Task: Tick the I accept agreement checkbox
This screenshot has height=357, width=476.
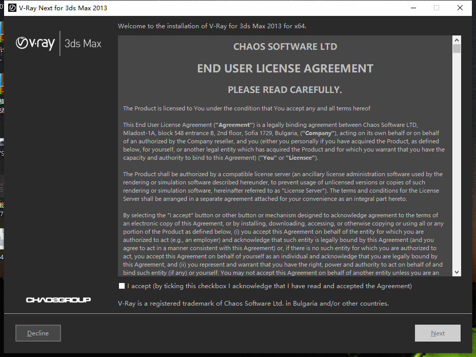Action: pos(122,286)
